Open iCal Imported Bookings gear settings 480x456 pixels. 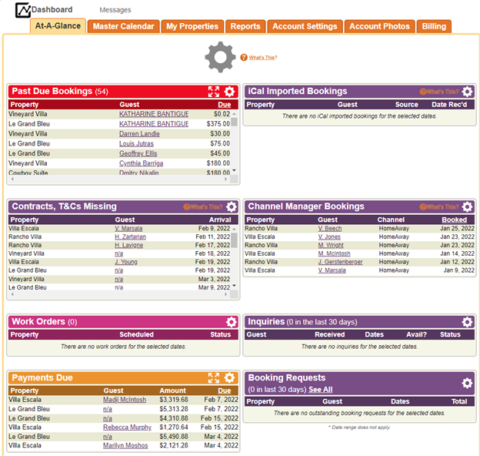tap(467, 92)
